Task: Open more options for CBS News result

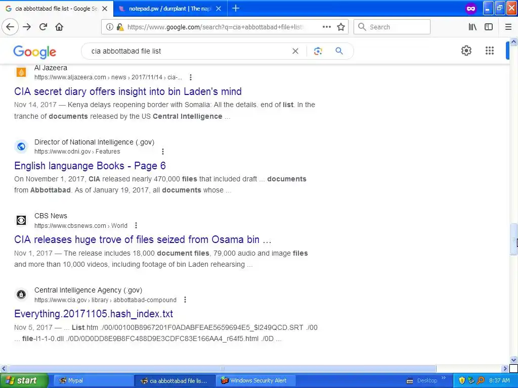Action: point(136,226)
